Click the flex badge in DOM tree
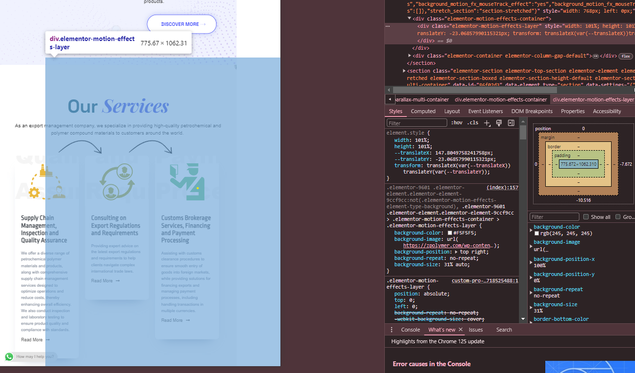 pos(625,56)
